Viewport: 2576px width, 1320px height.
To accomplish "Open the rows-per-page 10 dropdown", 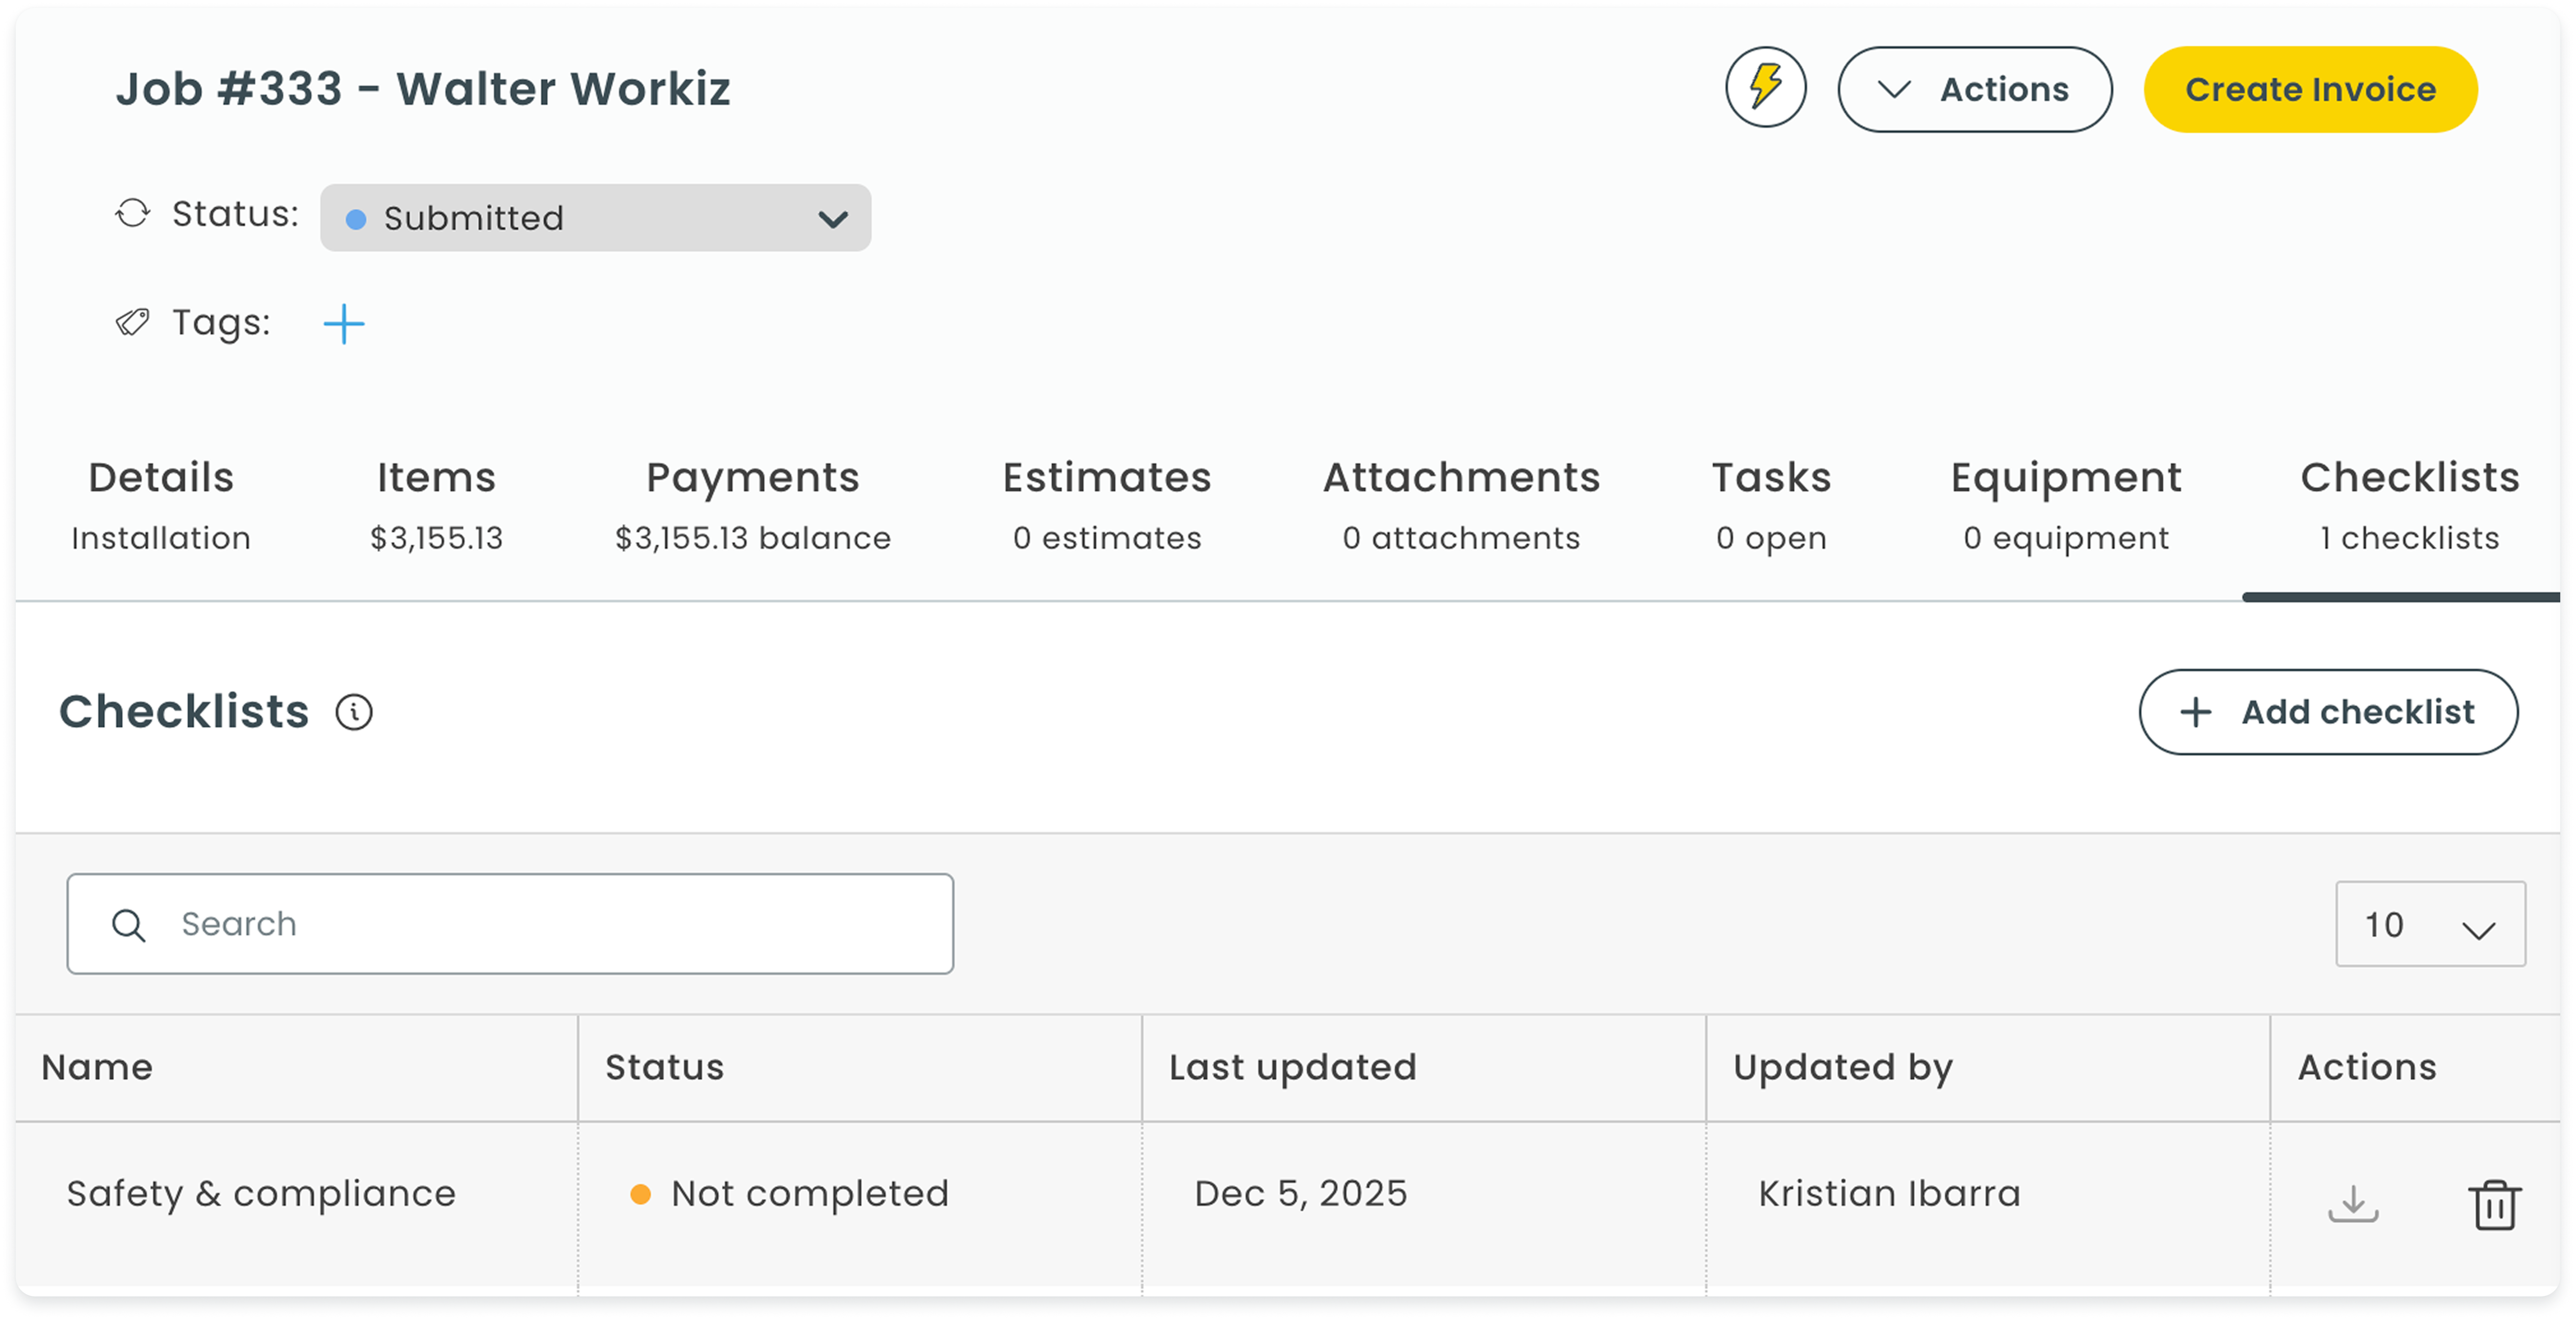I will [2429, 925].
